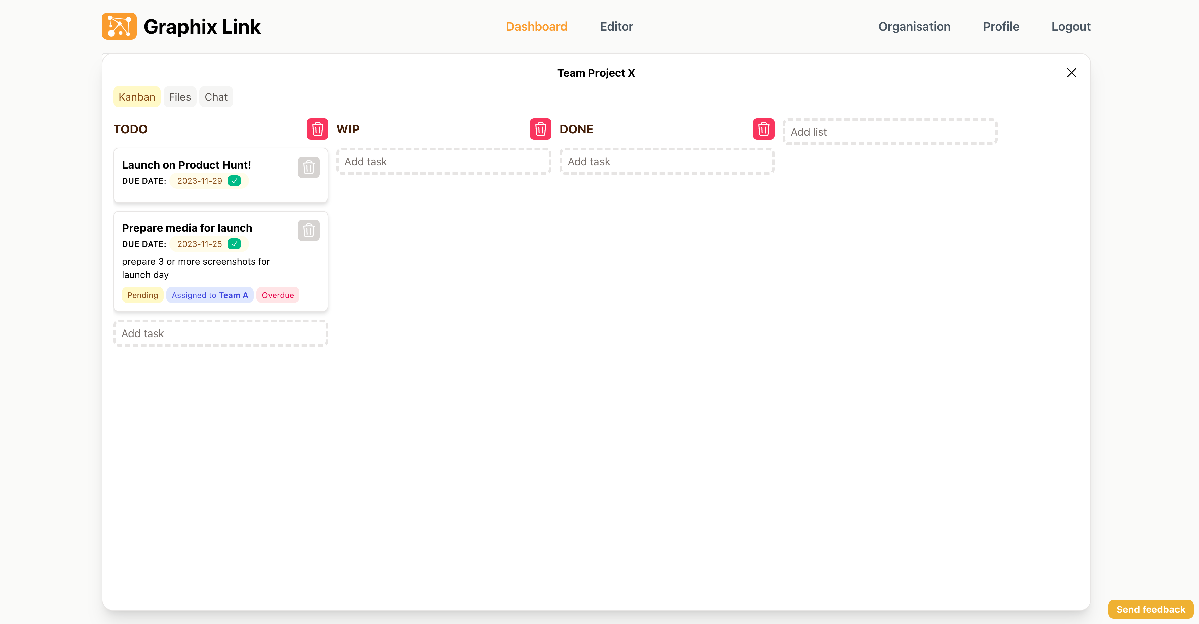Screen dimensions: 1199x624
Task: Click the Assigned to Team A tag
Action: tap(210, 295)
